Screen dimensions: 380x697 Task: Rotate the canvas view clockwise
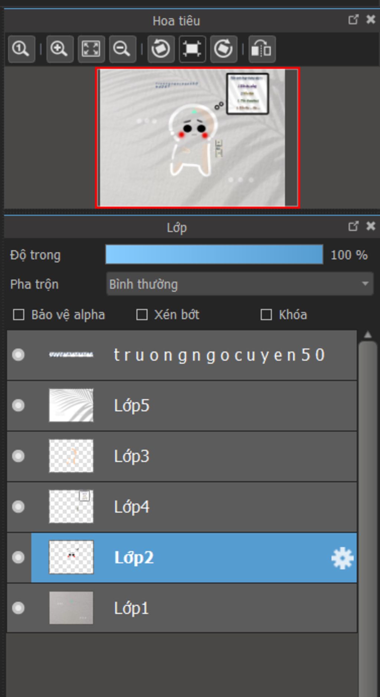[x=223, y=49]
